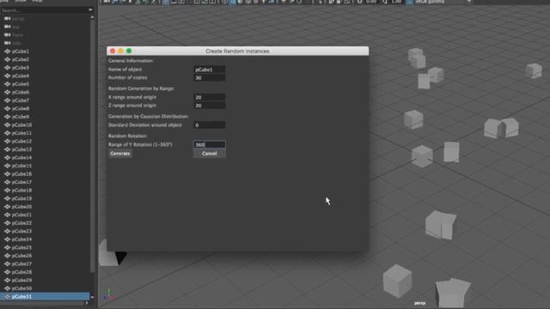Click the Number of copies field
The image size is (550, 309).
tap(210, 78)
